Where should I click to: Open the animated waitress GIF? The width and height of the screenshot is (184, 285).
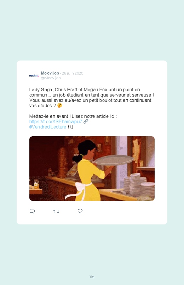click(x=92, y=169)
